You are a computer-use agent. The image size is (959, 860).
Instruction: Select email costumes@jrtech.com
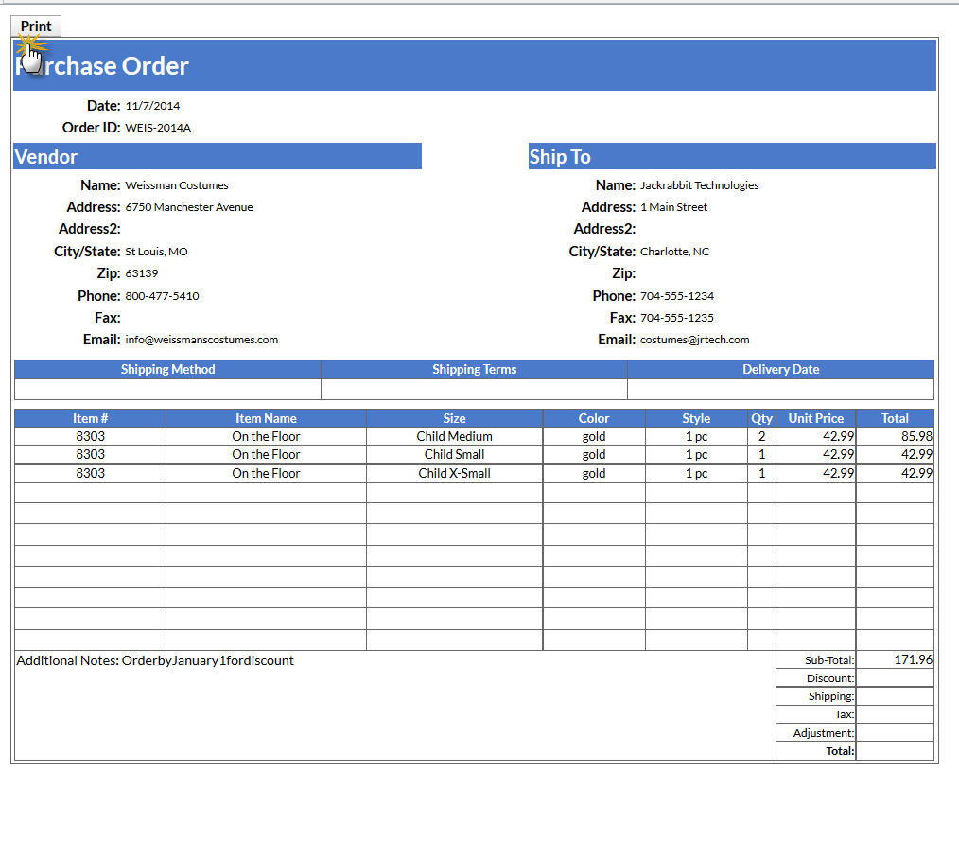pos(695,340)
